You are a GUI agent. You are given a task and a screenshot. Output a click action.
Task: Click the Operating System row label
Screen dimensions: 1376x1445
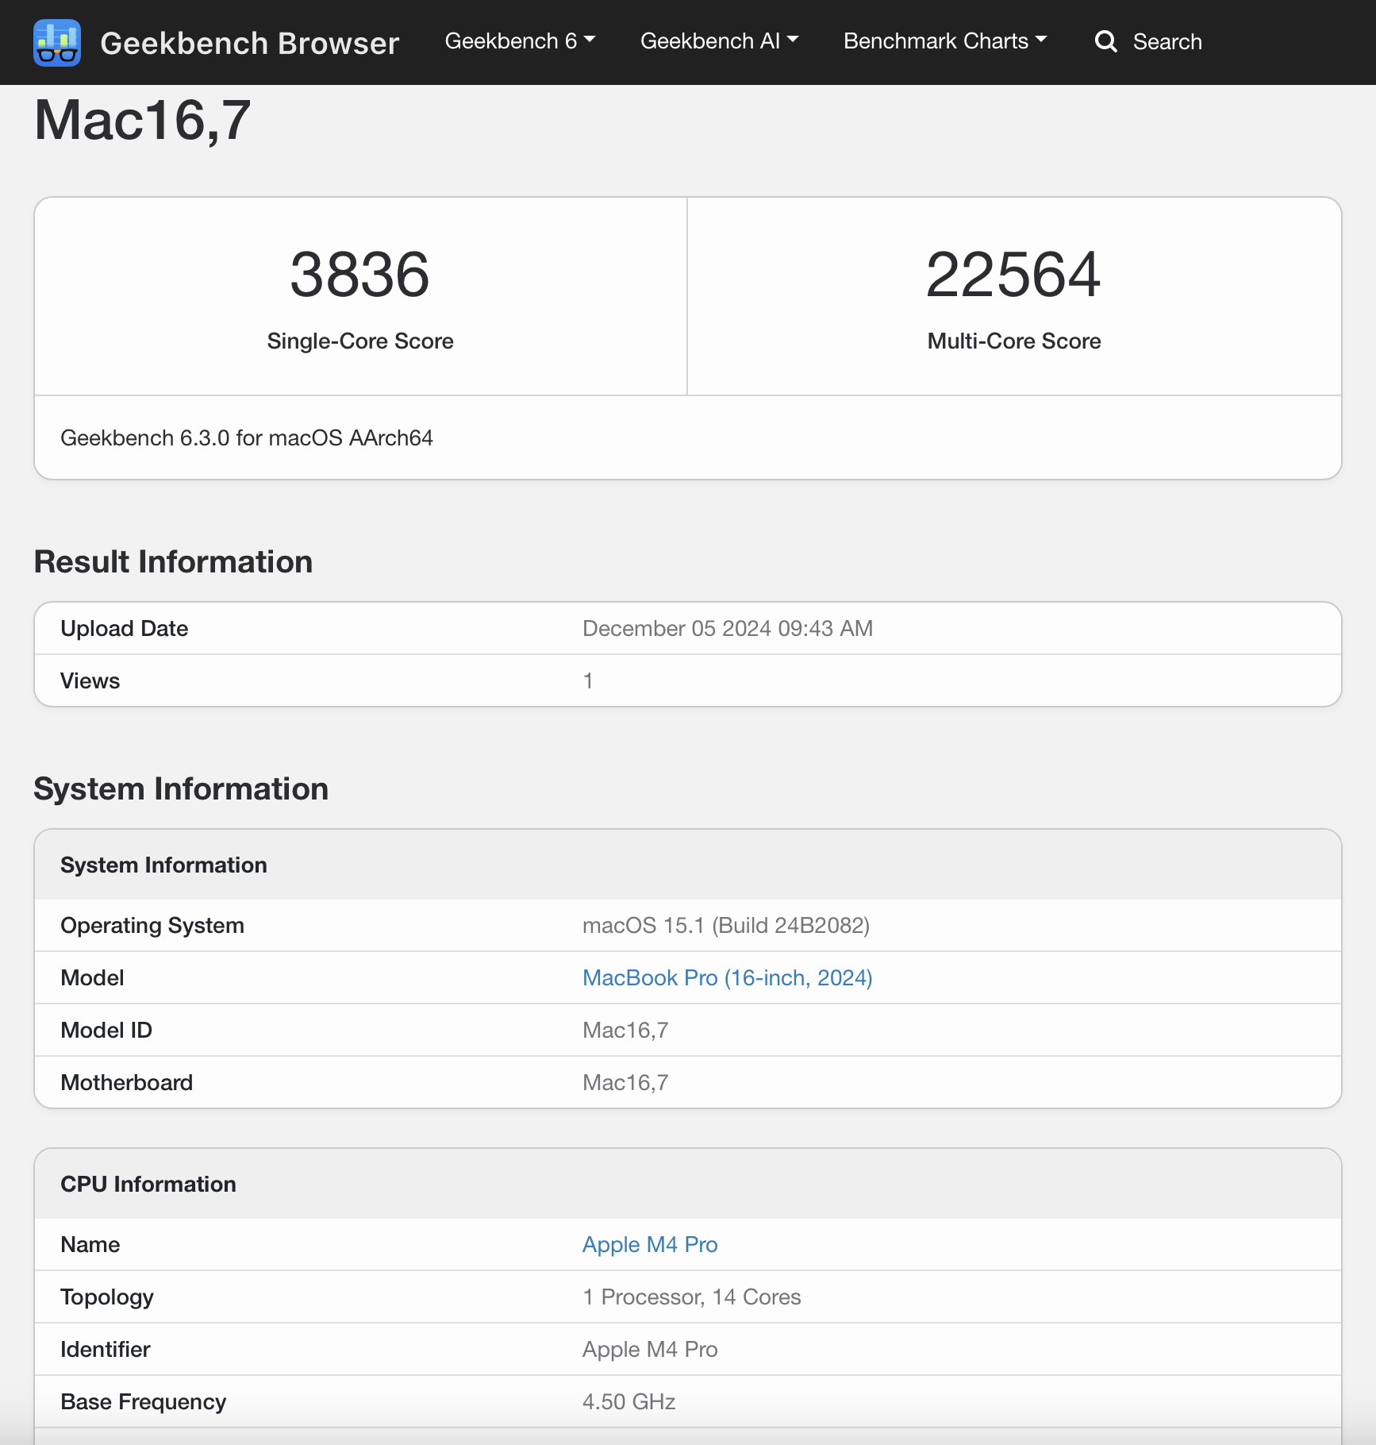(x=152, y=926)
